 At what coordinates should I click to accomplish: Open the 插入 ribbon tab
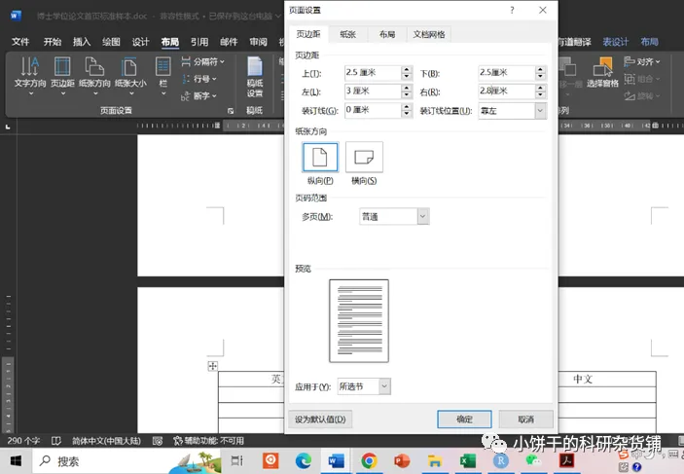pyautogui.click(x=82, y=42)
